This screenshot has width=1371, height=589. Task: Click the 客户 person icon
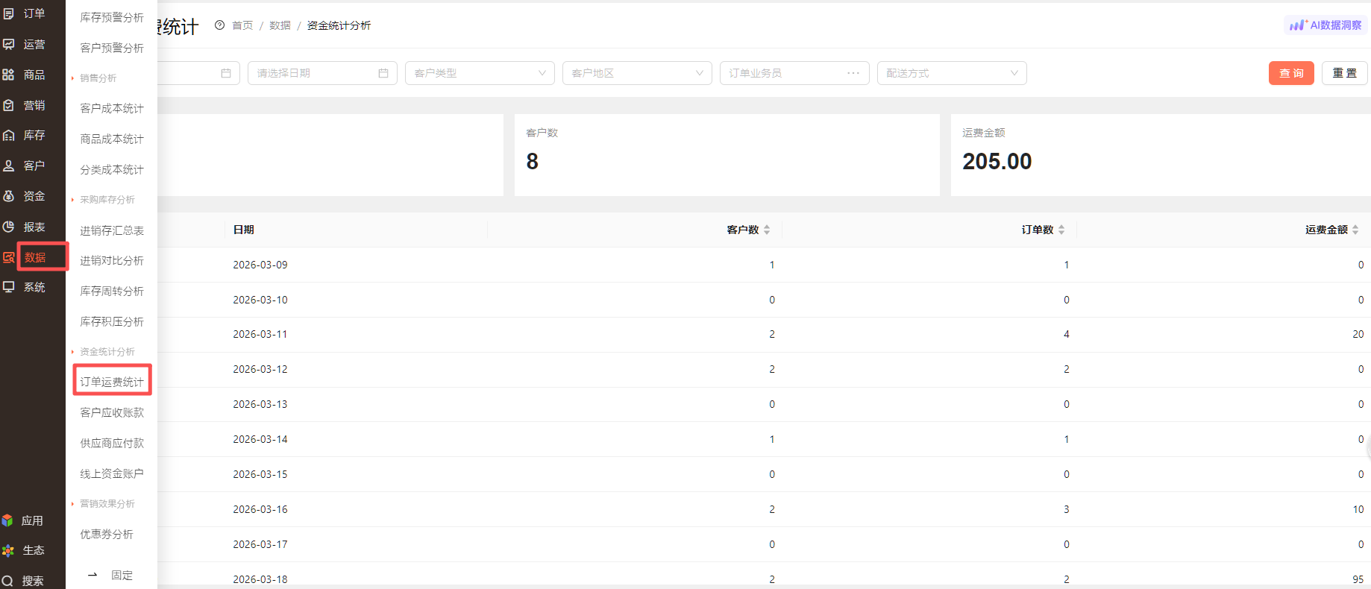(9, 166)
